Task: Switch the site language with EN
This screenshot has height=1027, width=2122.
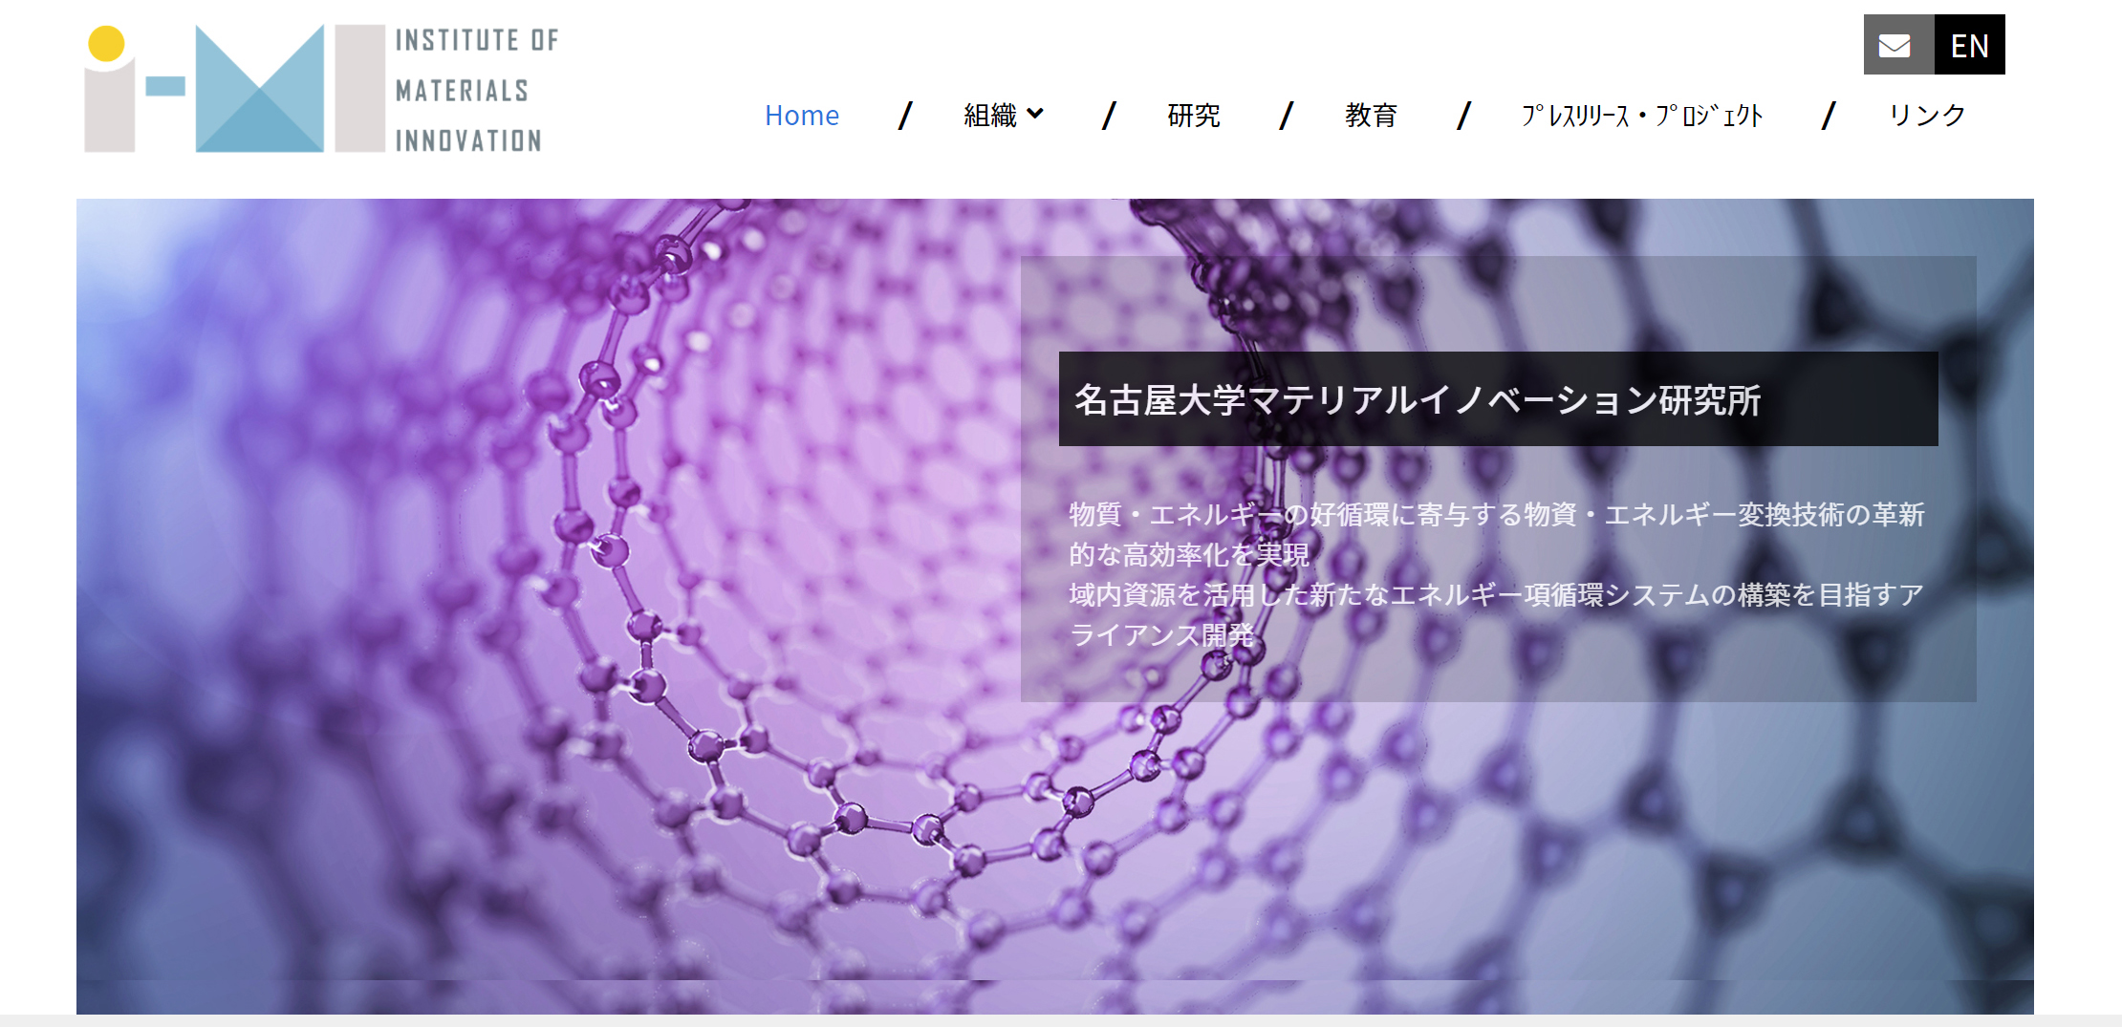Action: (1970, 45)
